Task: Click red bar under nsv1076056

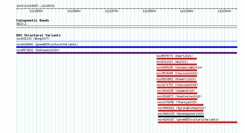Action: tap(181, 105)
